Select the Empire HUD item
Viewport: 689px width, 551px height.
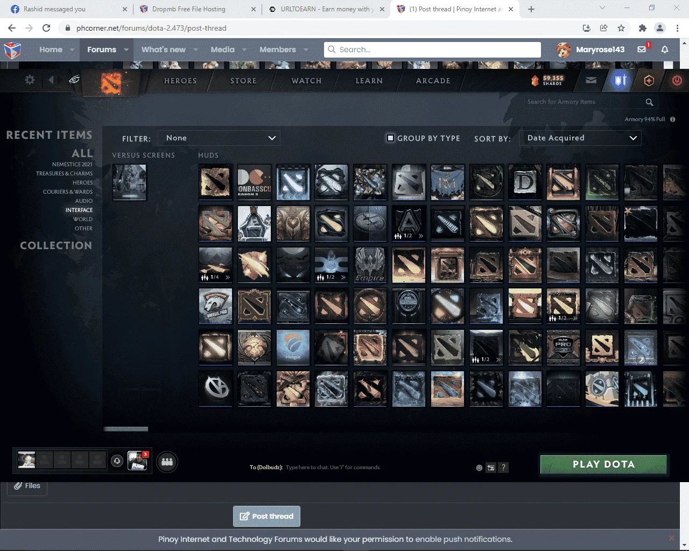point(370,265)
